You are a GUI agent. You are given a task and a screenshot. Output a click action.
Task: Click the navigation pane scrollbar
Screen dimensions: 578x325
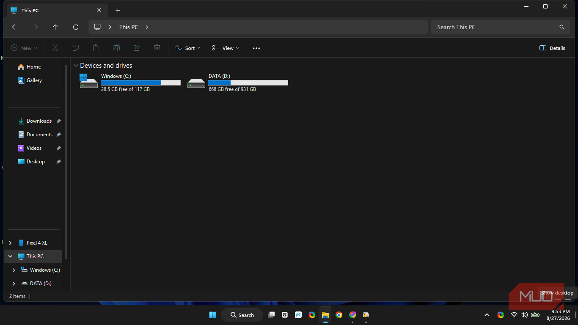click(x=66, y=162)
